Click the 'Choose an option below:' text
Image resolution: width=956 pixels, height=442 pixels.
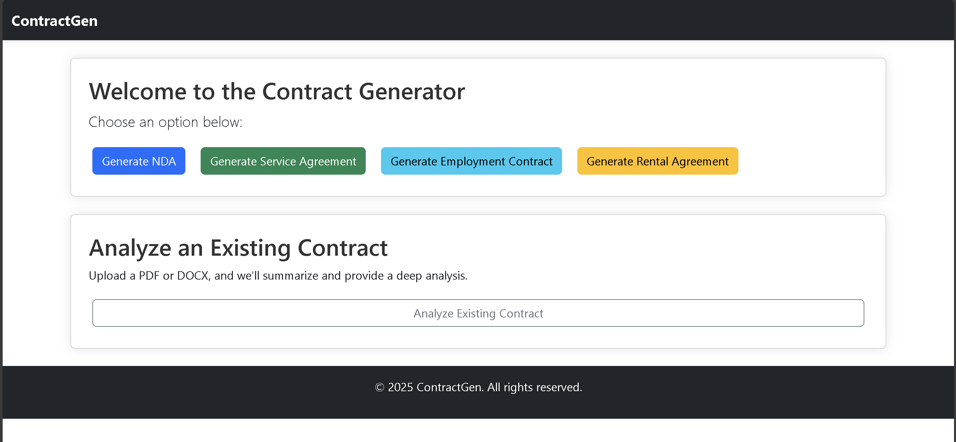point(165,122)
